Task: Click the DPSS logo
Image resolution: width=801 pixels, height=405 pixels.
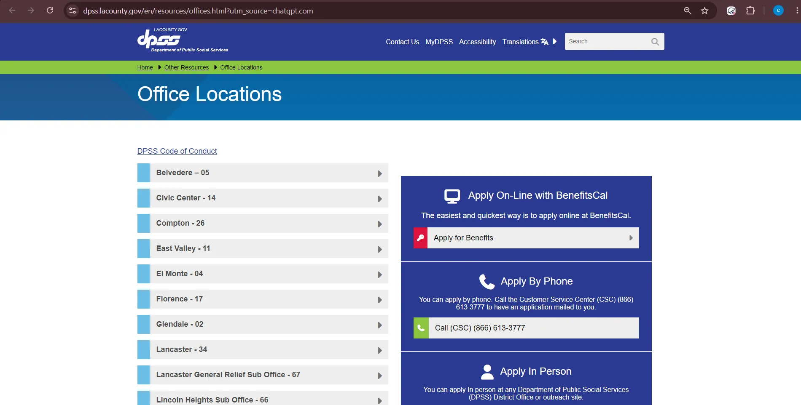Action: 183,40
